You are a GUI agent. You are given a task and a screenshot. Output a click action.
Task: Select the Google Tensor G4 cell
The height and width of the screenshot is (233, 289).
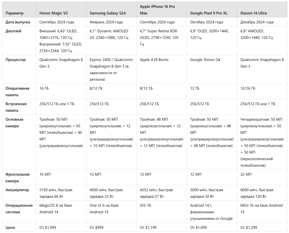(x=205, y=60)
